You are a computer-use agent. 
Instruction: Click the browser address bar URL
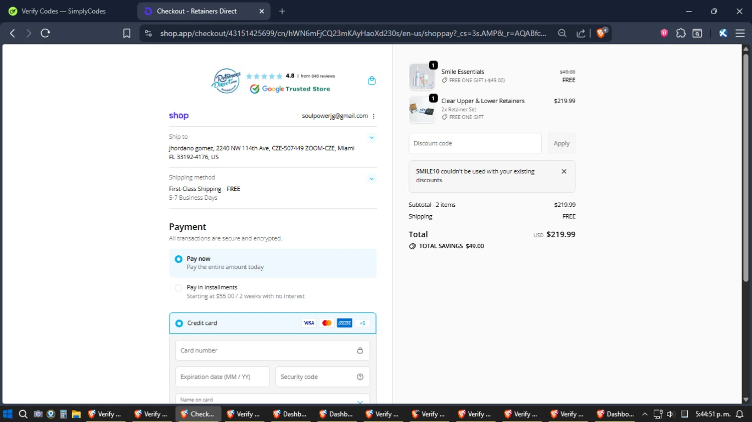pos(353,33)
